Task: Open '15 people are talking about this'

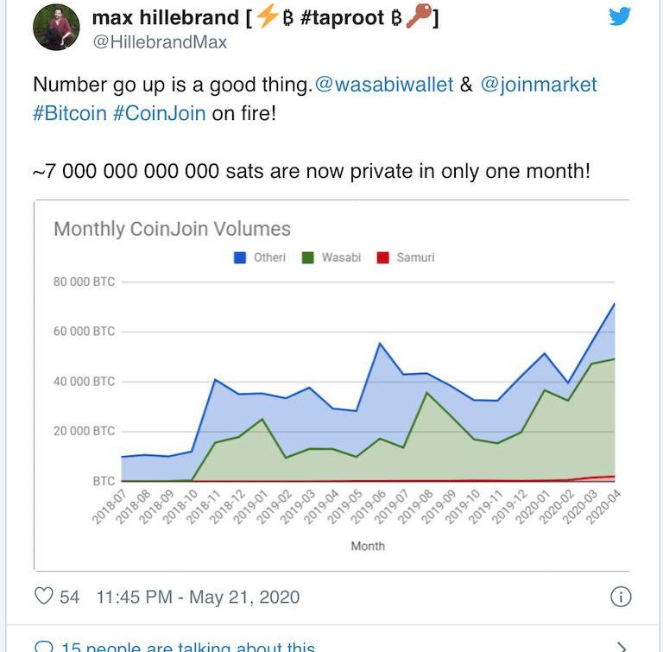Action: click(188, 647)
